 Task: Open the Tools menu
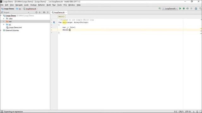59,5
